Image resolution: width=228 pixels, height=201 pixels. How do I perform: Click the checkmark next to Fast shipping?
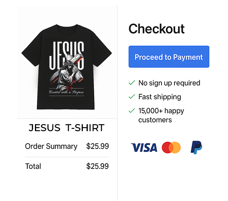click(132, 97)
